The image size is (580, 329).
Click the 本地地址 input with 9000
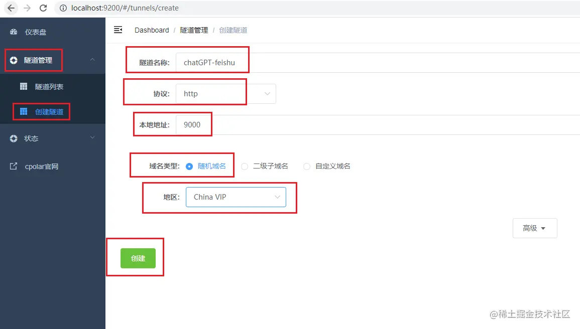pyautogui.click(x=378, y=125)
